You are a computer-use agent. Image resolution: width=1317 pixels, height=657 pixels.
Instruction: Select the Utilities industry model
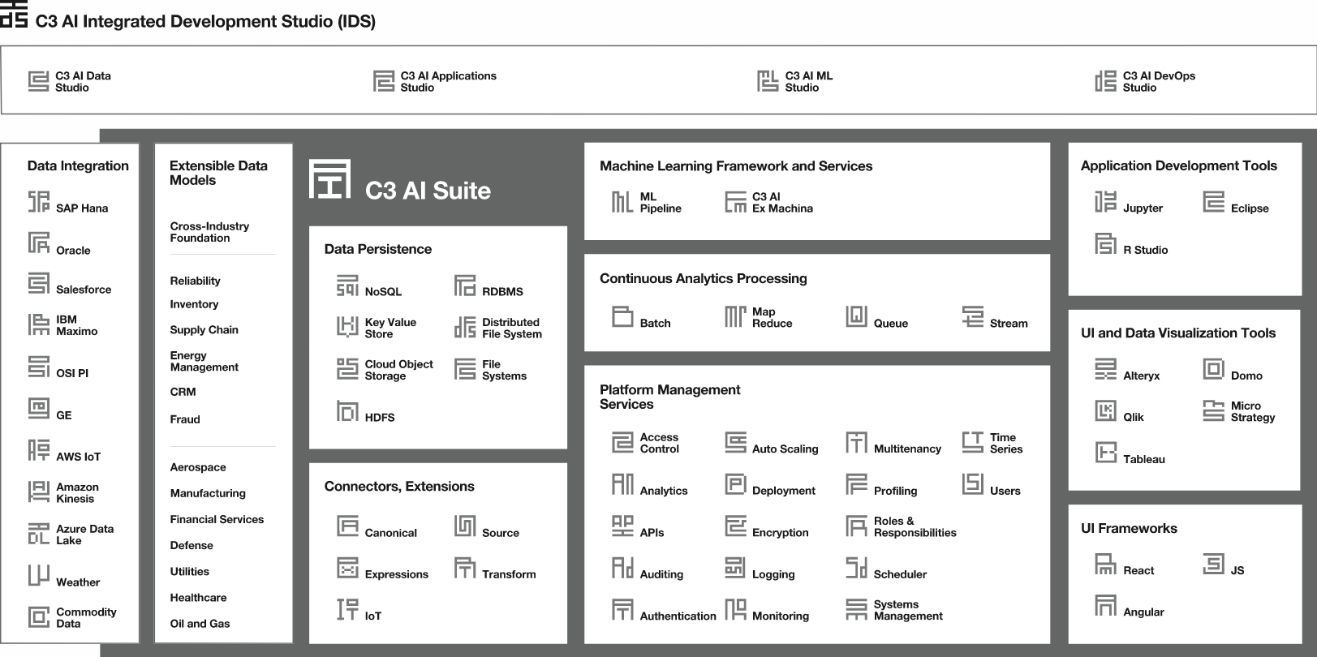point(189,572)
